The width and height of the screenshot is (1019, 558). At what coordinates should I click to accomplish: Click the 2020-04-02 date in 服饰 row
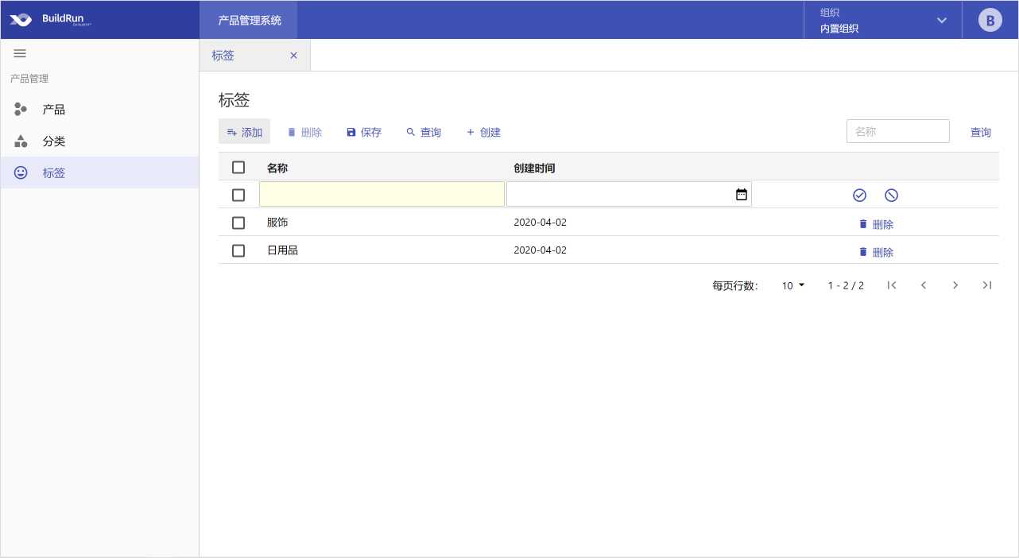coord(540,223)
